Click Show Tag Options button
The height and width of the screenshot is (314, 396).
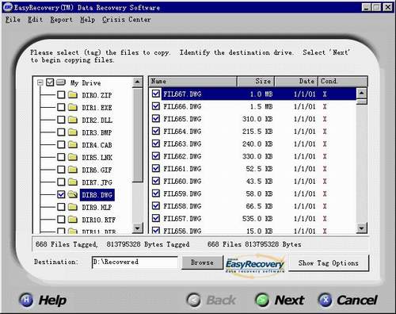point(329,263)
